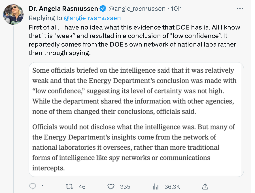The image size is (255, 193).
Task: Open Dr. Angela Rasmussen's profile picture
Action: click(x=13, y=14)
